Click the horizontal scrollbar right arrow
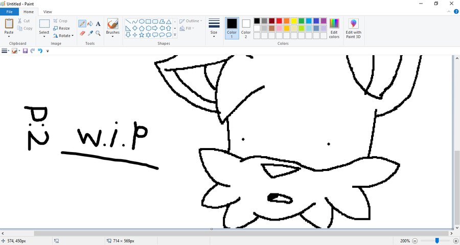 click(451, 234)
